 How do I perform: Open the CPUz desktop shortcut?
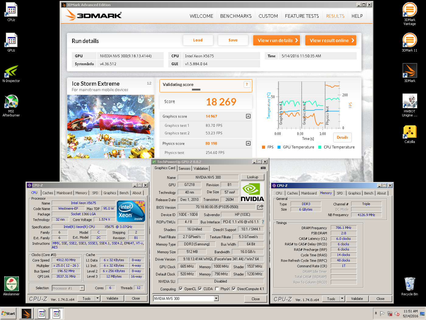pos(11,12)
